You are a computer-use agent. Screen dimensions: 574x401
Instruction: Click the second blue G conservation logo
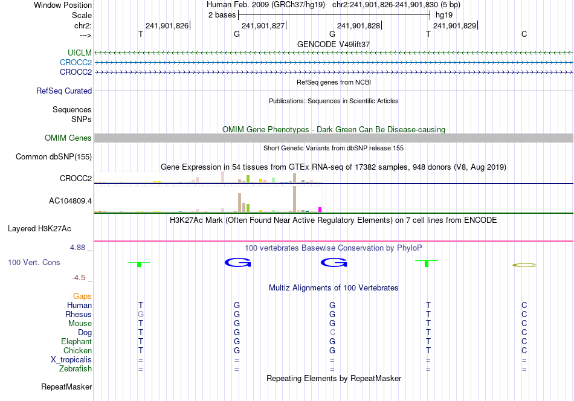pyautogui.click(x=334, y=262)
